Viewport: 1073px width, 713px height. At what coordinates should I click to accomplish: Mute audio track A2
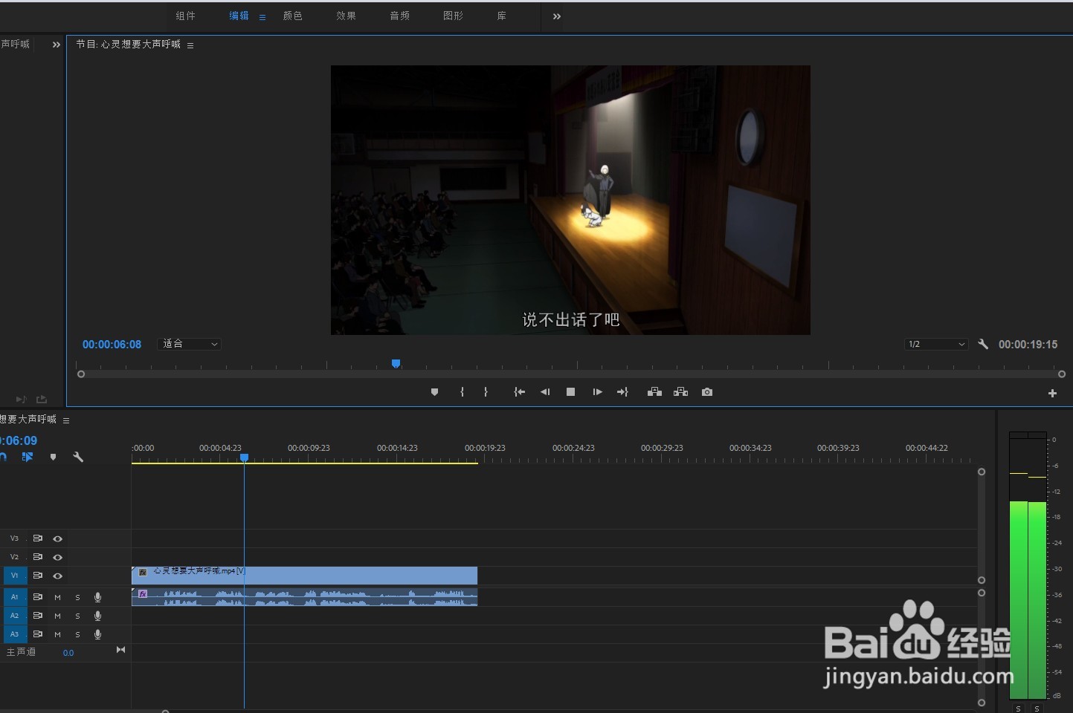pos(57,616)
